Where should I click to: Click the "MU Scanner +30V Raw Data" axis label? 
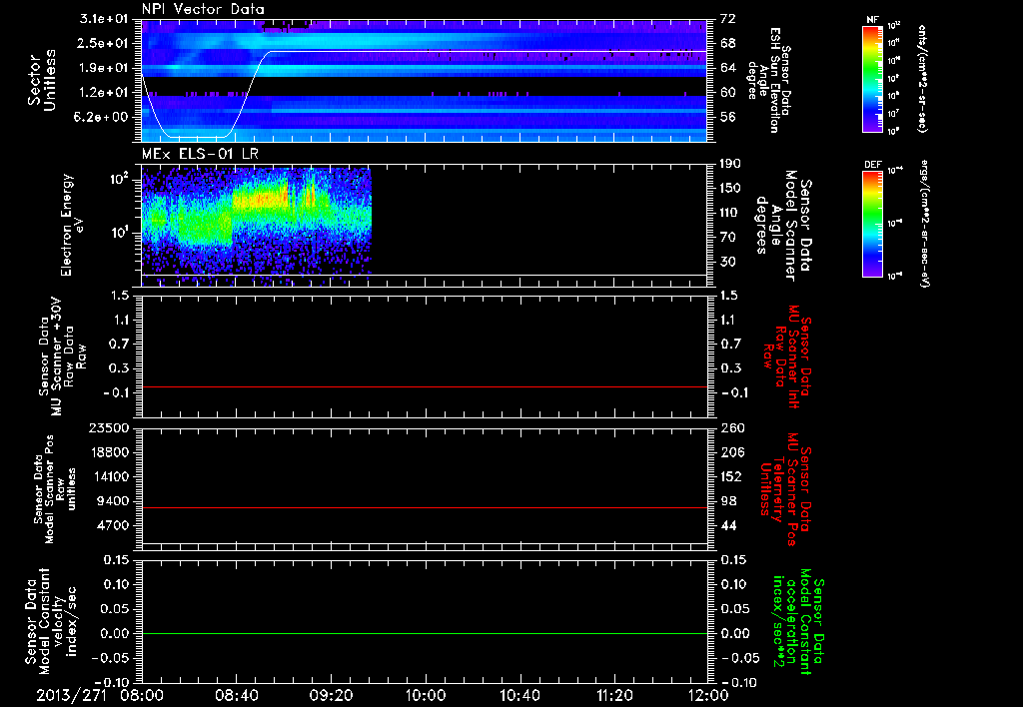tap(61, 356)
